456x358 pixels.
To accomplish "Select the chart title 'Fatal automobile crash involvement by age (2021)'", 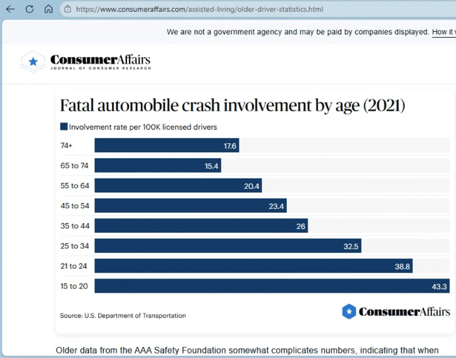I will [233, 105].
